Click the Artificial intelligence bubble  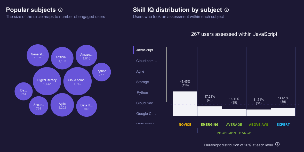(62, 58)
